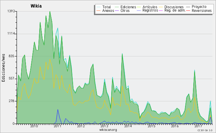Click the 2016 x-axis label

click(175, 126)
